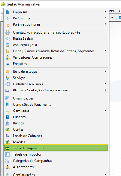Viewport: 121px width, 176px height.
Task: Click the Autorizadores user icon
Action: tap(7, 167)
